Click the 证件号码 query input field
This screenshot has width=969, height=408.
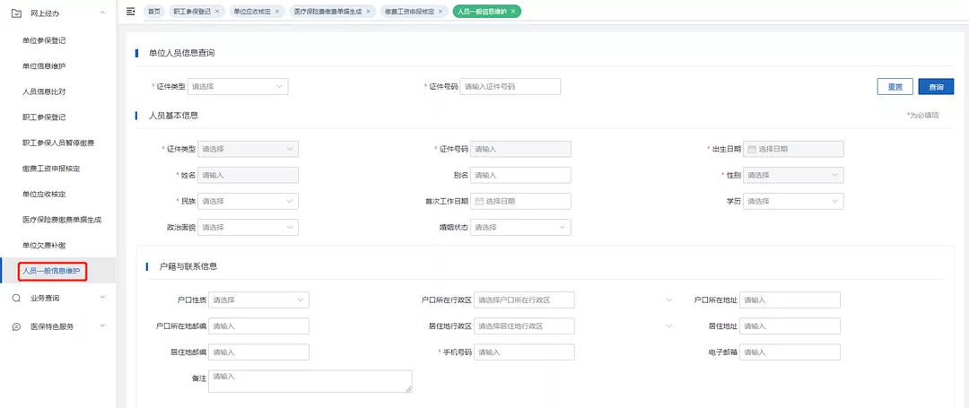[x=510, y=87]
